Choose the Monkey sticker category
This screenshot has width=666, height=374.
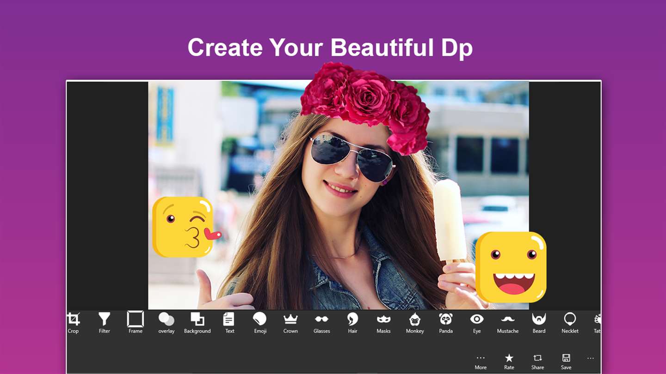tap(415, 323)
